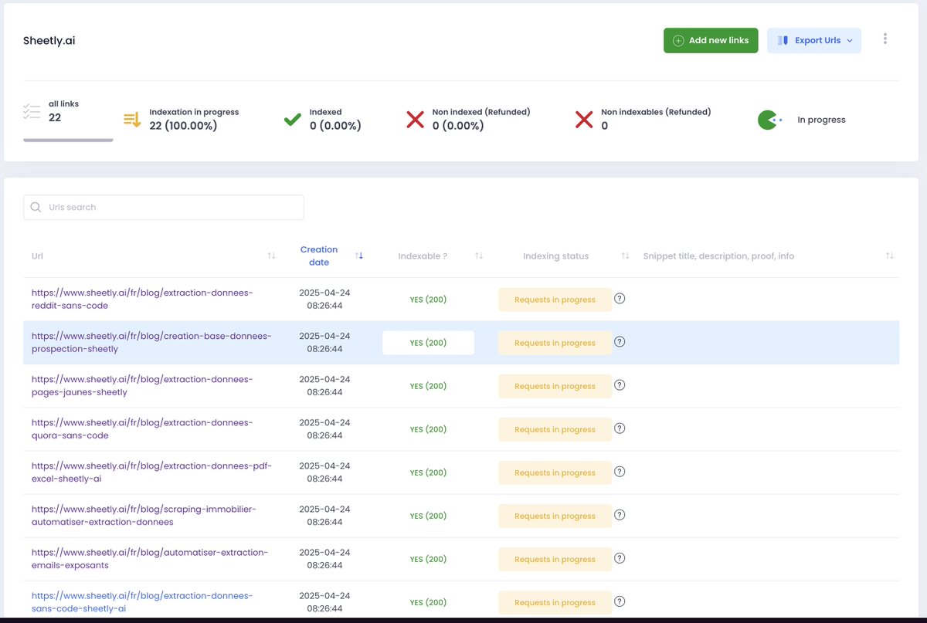Sort by Creation date column header
Image resolution: width=927 pixels, height=623 pixels.
click(x=319, y=256)
